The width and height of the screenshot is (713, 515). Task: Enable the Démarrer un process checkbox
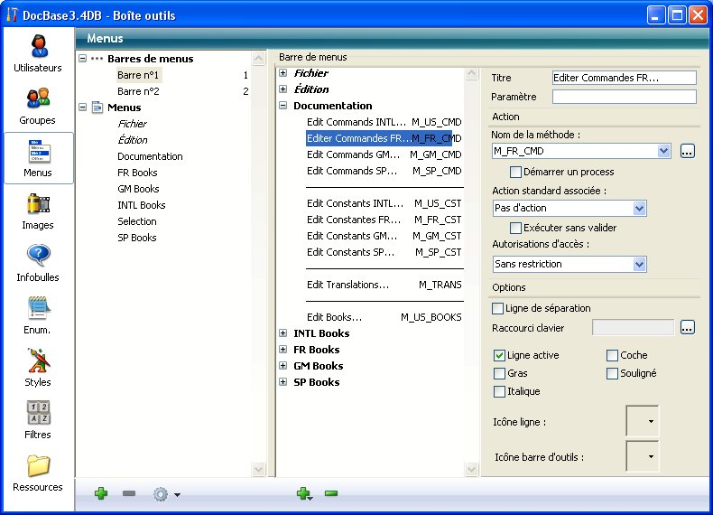point(516,172)
